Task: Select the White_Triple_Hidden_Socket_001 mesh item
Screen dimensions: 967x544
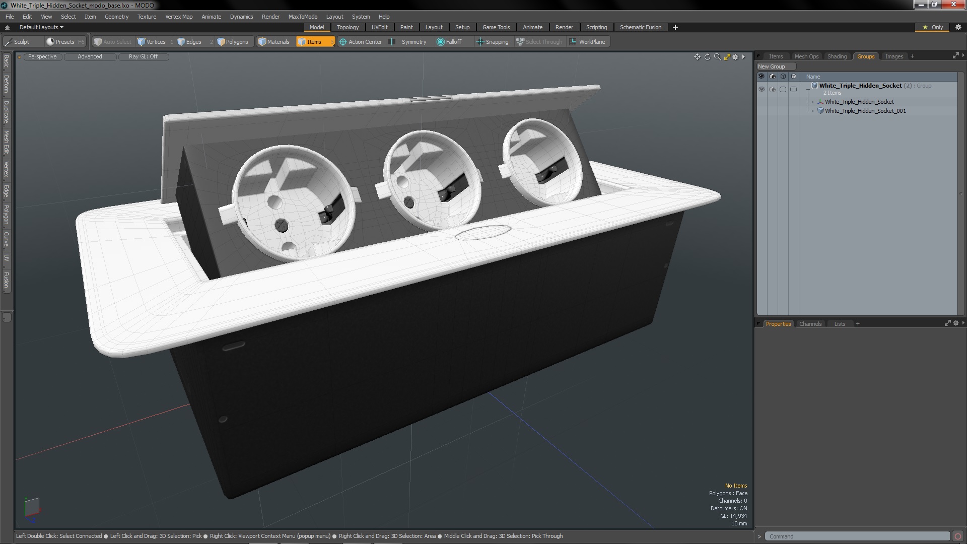Action: [865, 111]
